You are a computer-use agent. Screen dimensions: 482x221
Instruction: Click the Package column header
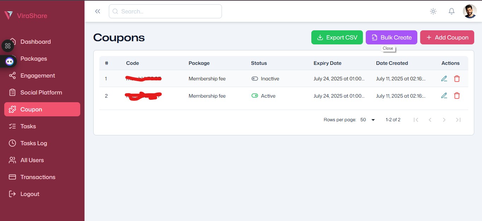[x=199, y=63]
